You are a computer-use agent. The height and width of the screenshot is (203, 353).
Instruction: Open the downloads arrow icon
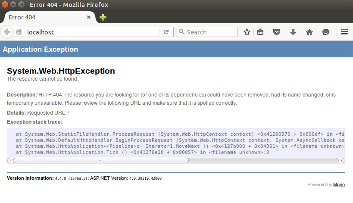[x=293, y=32]
